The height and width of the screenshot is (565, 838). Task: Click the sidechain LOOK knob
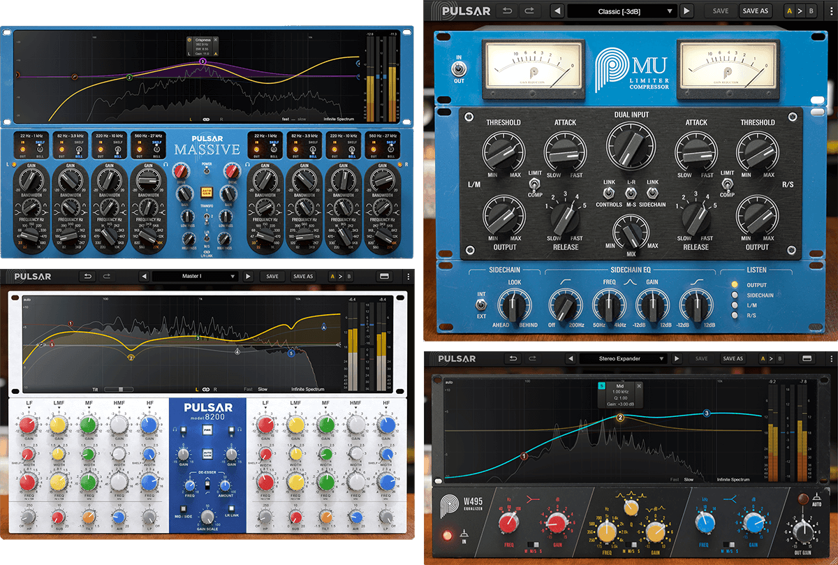pos(515,305)
